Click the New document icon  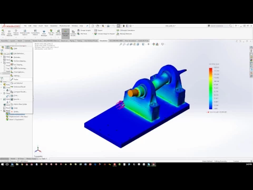pos(93,26)
